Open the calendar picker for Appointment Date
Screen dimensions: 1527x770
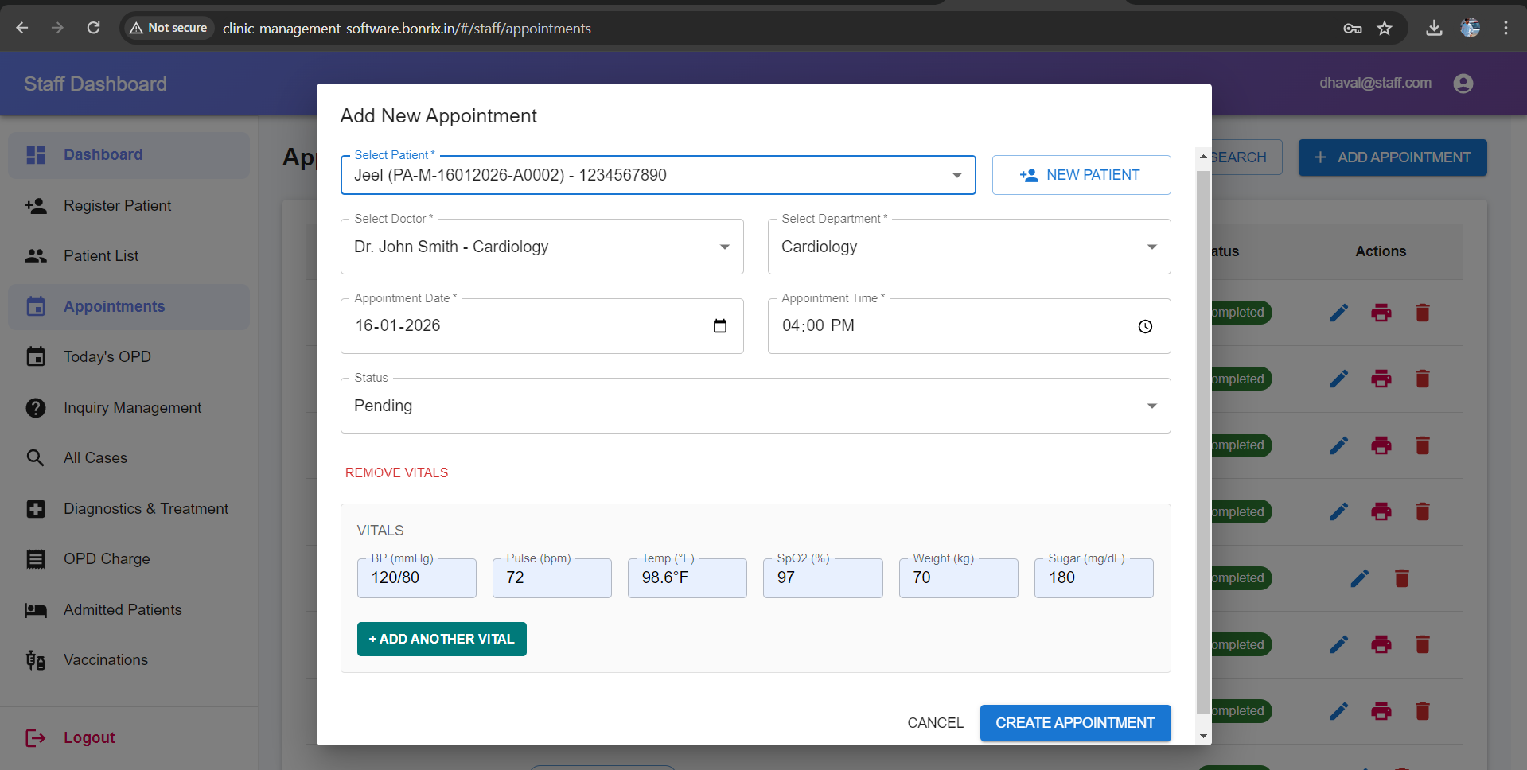[x=719, y=326]
